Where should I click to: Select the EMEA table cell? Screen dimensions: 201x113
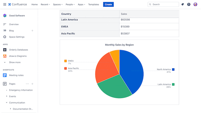pyautogui.click(x=90, y=27)
